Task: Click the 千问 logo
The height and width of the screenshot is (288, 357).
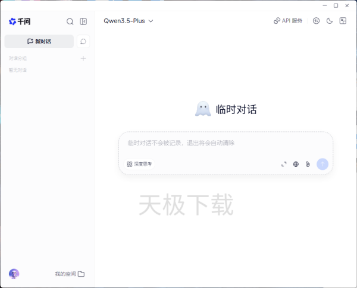Action: pyautogui.click(x=20, y=21)
